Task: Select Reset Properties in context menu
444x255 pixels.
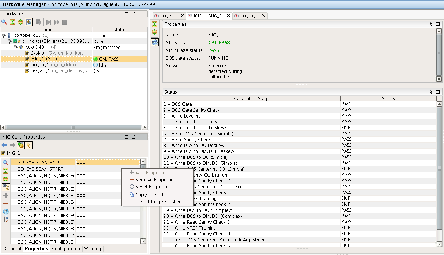Action: (x=153, y=187)
